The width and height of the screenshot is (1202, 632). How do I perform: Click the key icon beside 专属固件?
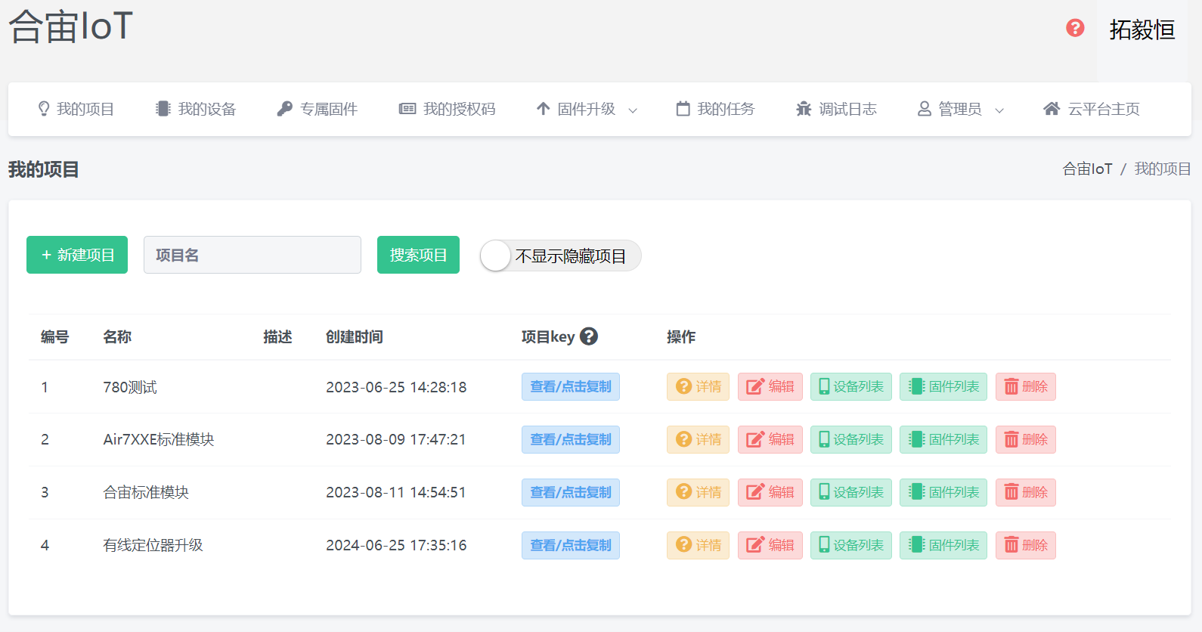tap(284, 109)
